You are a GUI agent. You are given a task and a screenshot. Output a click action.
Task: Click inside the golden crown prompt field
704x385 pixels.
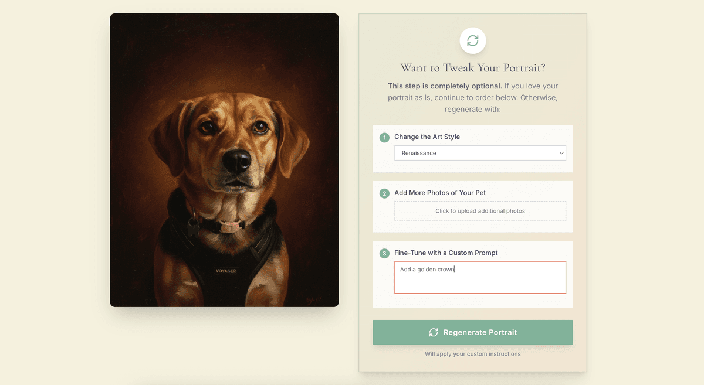480,277
